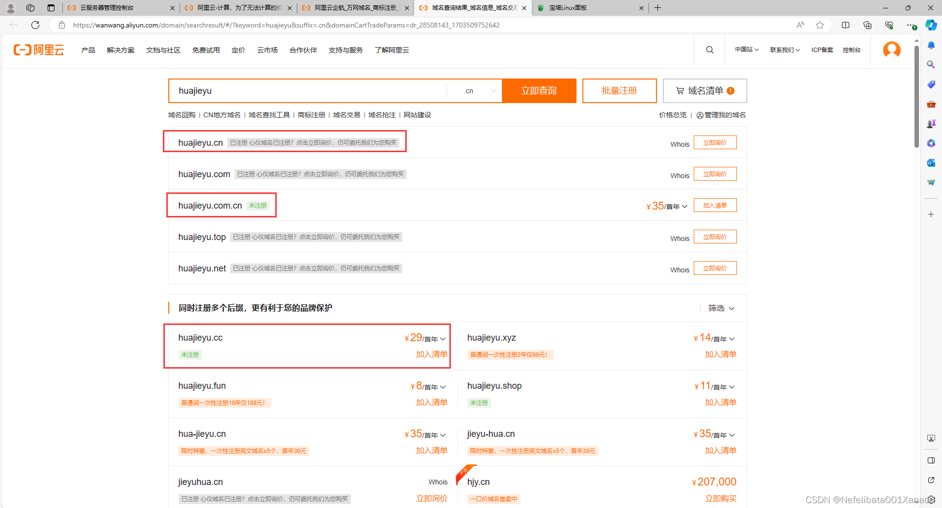Open the site search magnifier icon
The image size is (942, 508).
pos(709,50)
